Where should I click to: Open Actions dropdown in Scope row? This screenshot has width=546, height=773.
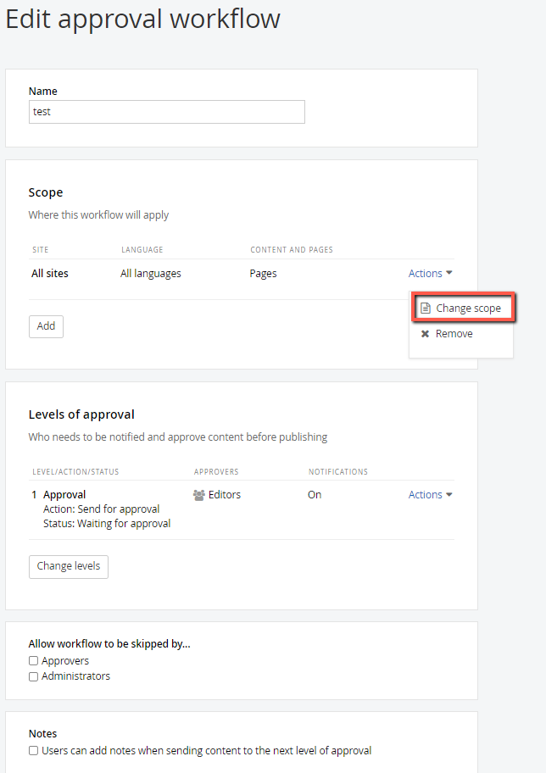430,273
